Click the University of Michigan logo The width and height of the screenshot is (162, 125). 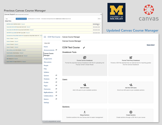tap(116, 12)
